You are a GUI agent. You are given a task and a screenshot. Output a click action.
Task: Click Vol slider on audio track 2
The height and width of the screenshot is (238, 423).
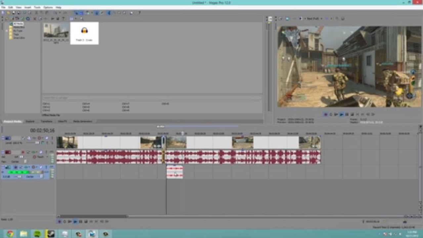(x=21, y=157)
